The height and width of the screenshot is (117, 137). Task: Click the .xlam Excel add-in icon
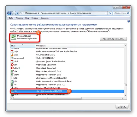[12, 75]
